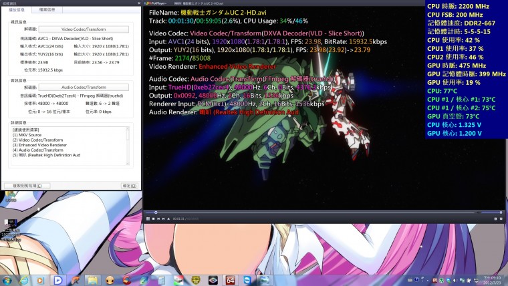Screen dimensions: 508x286
Task: Click the elapsed time display 00:01:31
Action: [178, 219]
